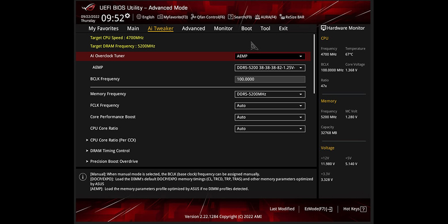Launch Qfan Control(F6)
The width and height of the screenshot is (448, 224).
click(208, 17)
